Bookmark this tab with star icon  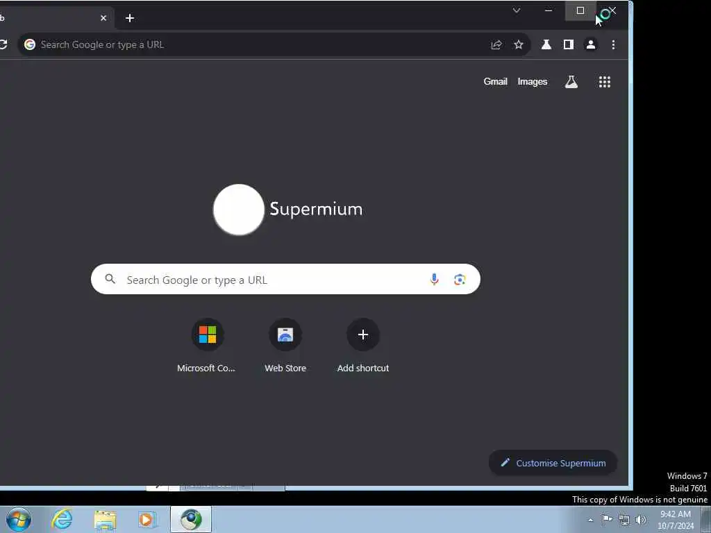[x=518, y=44]
